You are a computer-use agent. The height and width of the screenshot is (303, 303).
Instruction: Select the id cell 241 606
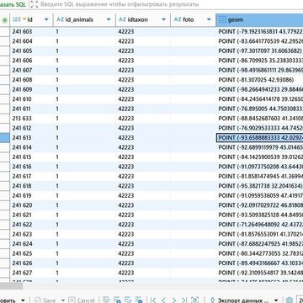coord(31,61)
